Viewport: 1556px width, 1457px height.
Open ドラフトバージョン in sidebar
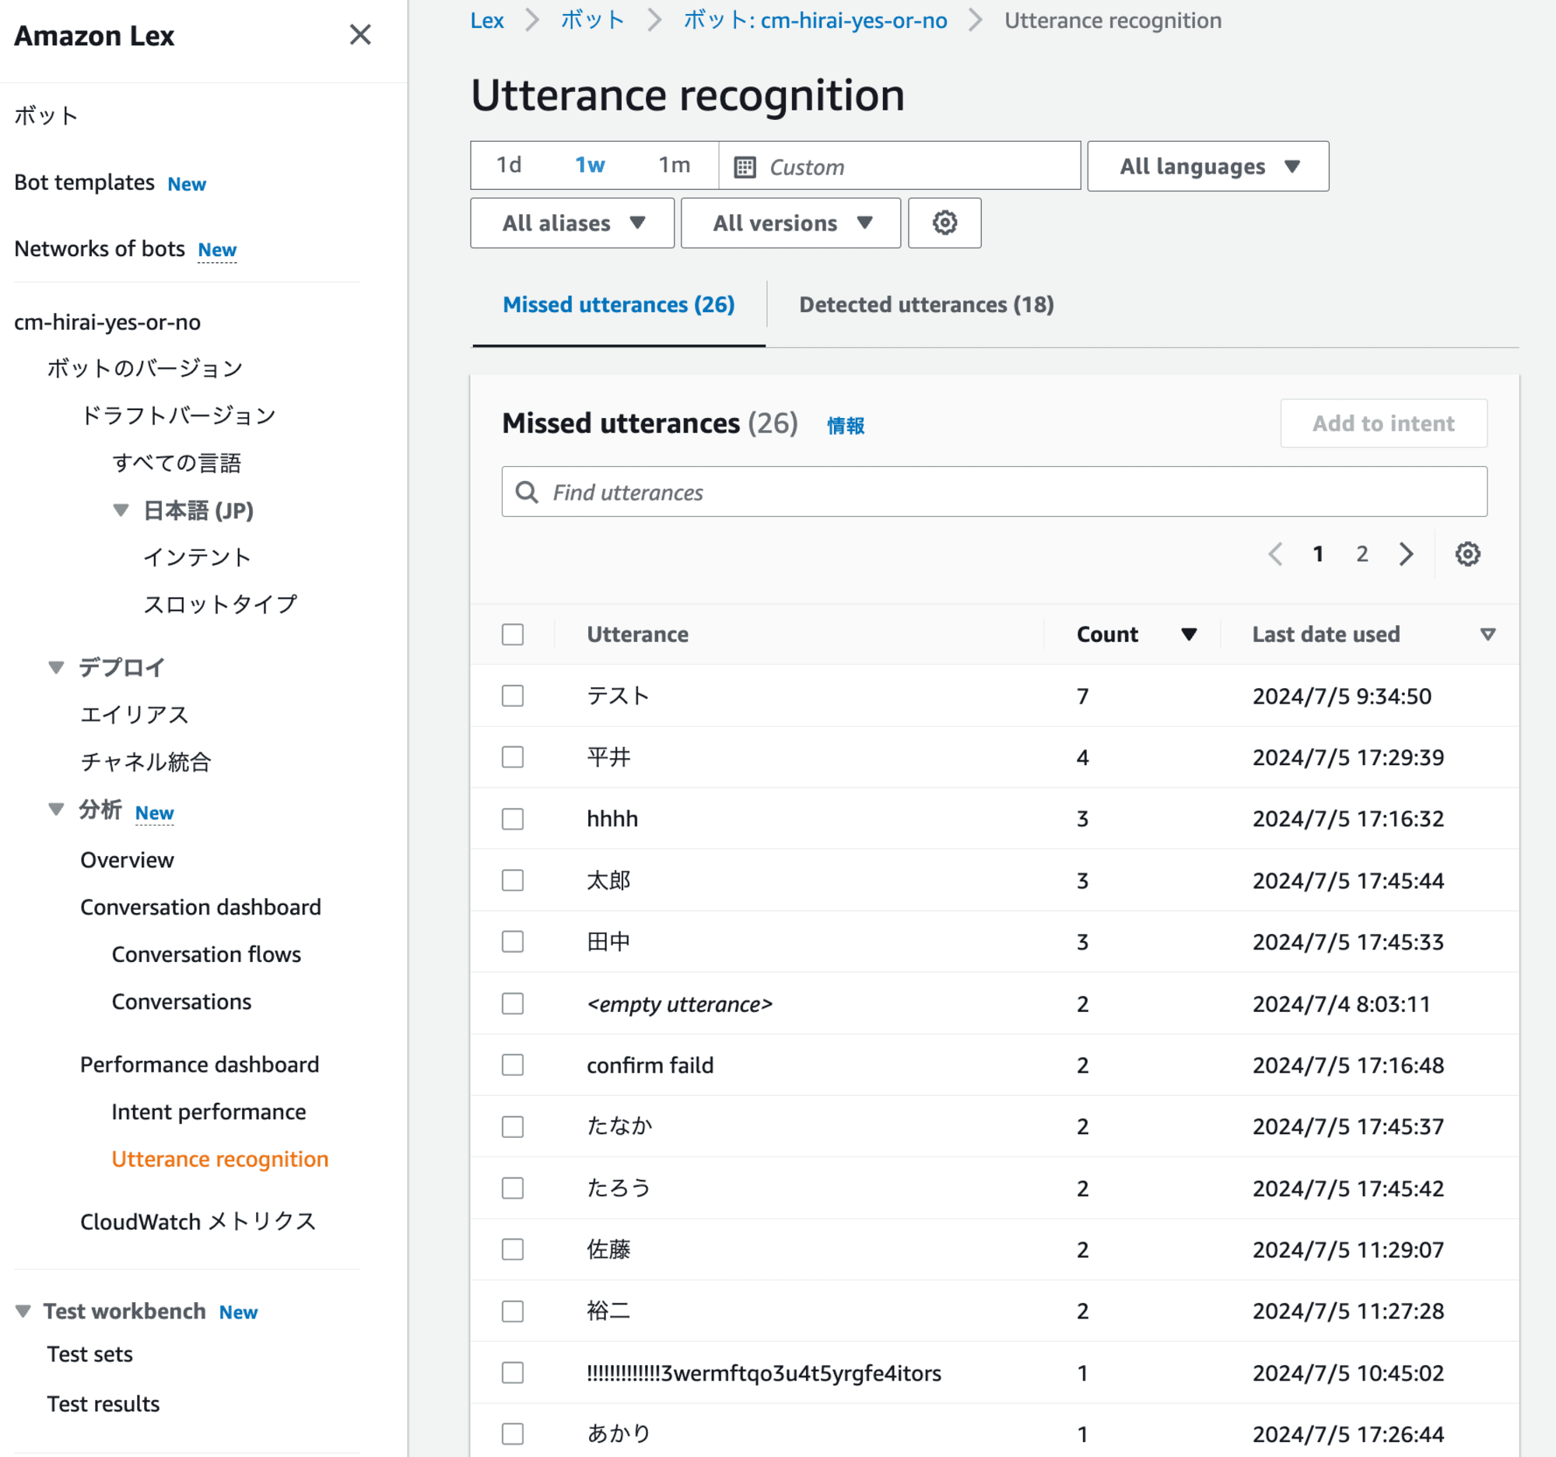(x=178, y=416)
